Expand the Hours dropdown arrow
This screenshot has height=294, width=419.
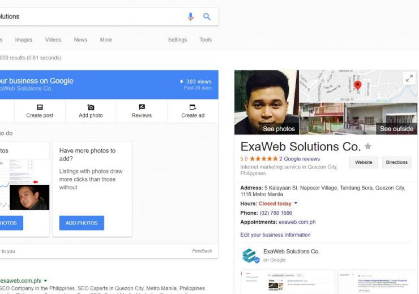[296, 204]
